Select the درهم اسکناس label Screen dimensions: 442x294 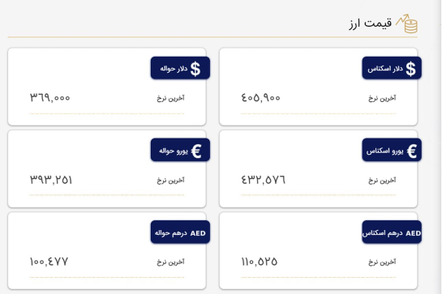point(382,233)
